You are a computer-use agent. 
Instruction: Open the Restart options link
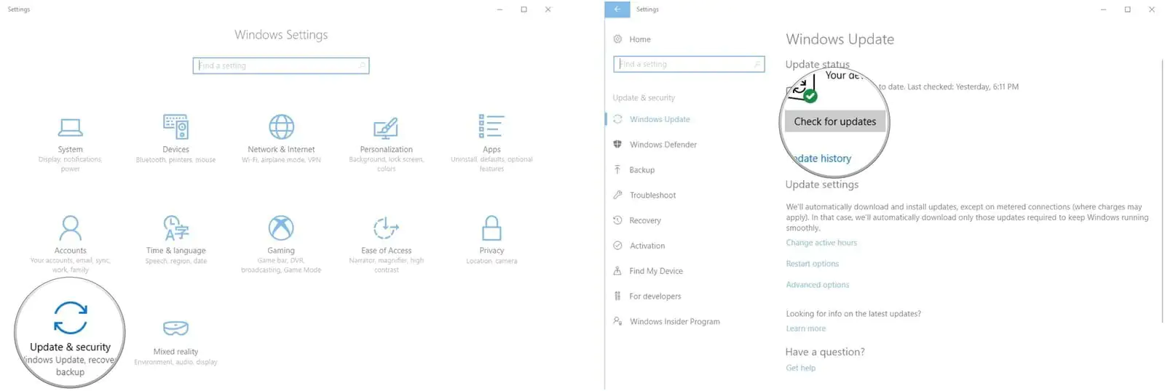click(x=812, y=264)
